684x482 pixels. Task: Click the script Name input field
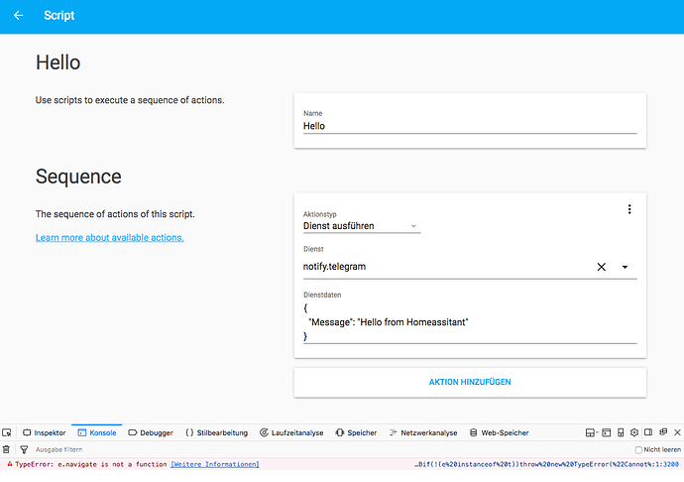(x=470, y=126)
